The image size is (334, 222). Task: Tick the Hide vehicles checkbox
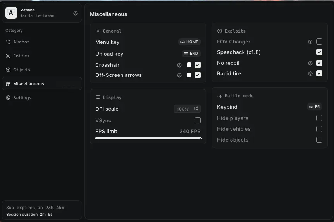(x=319, y=129)
